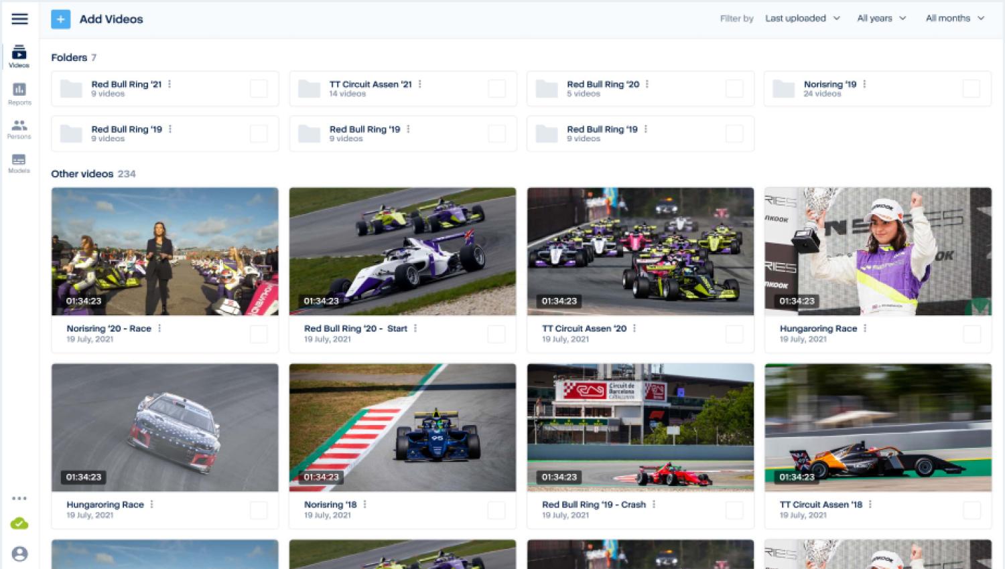Viewport: 1005px width, 569px height.
Task: Play the Norisring '20 - Race video thumbnail
Action: (x=165, y=251)
